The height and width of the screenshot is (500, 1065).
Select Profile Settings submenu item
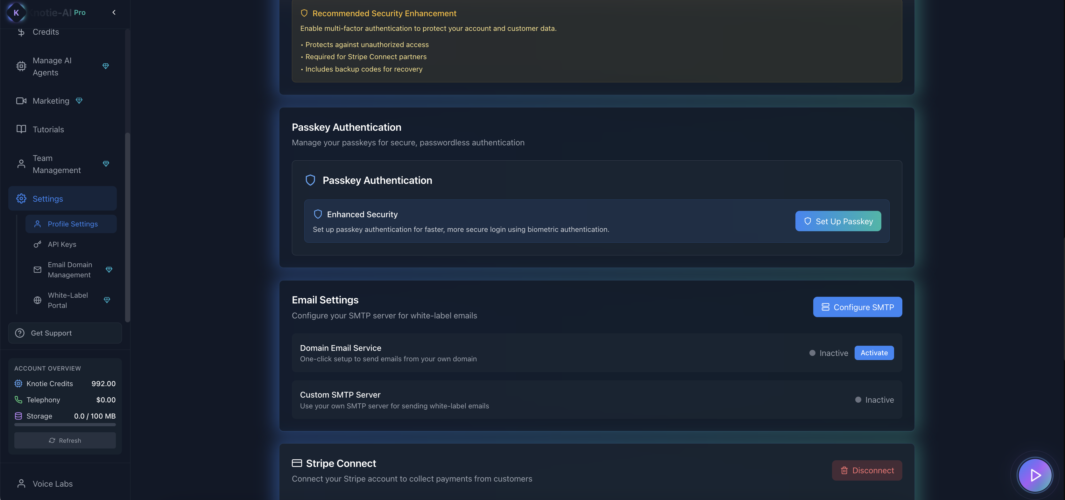click(x=72, y=224)
